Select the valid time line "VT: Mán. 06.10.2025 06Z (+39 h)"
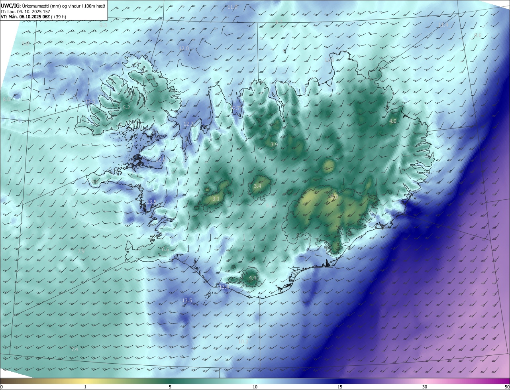The width and height of the screenshot is (510, 390). [33, 17]
